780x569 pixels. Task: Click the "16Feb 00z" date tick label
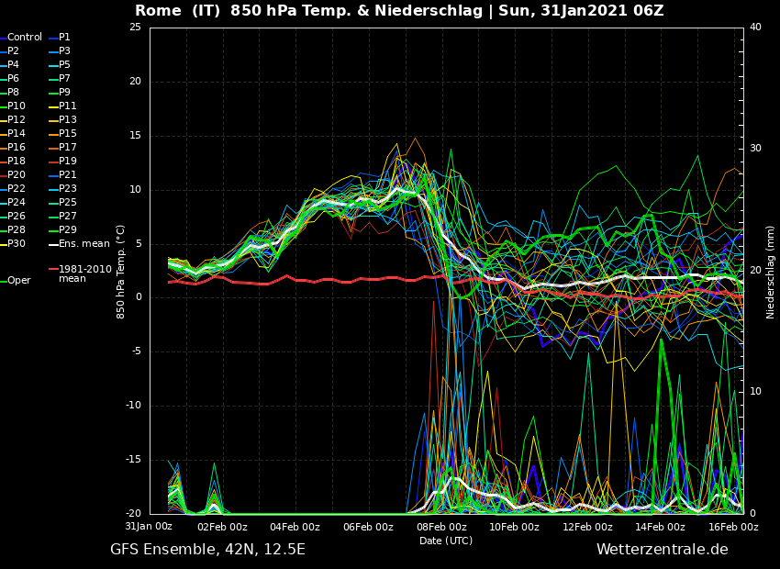pos(733,527)
